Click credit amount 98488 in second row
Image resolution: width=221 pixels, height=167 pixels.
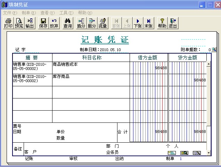point(200,80)
